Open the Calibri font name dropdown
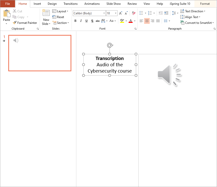217x187 pixels. pyautogui.click(x=104, y=13)
